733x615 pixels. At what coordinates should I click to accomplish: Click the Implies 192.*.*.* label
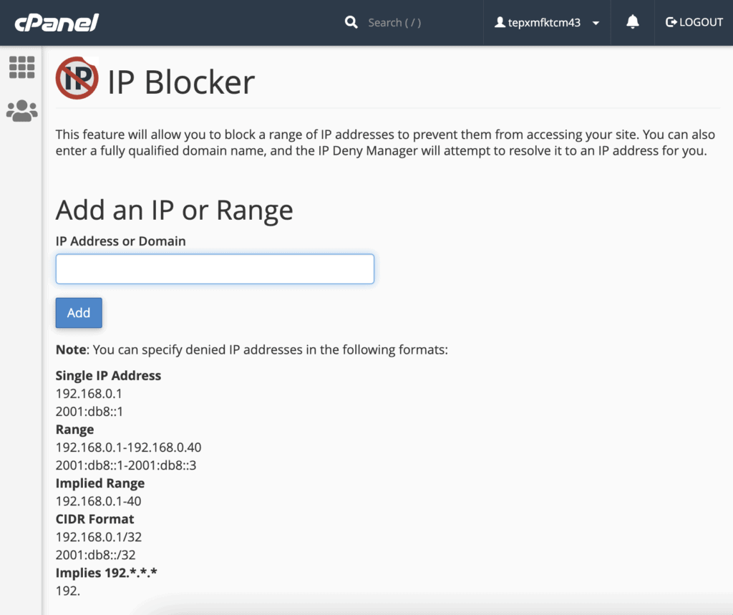tap(107, 573)
